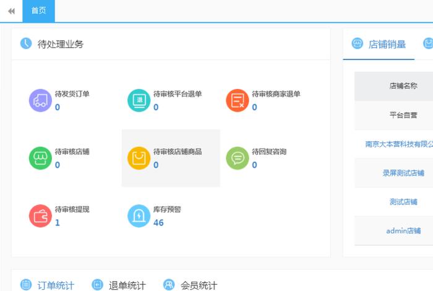Open the 测试店铺 store link

click(403, 202)
